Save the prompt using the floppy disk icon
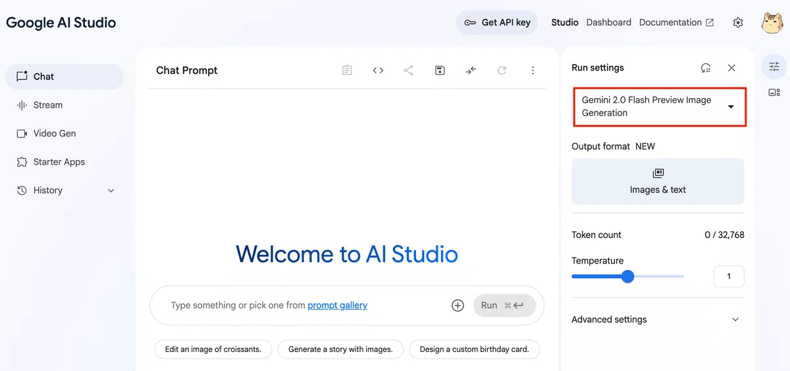This screenshot has width=790, height=371. pos(440,71)
